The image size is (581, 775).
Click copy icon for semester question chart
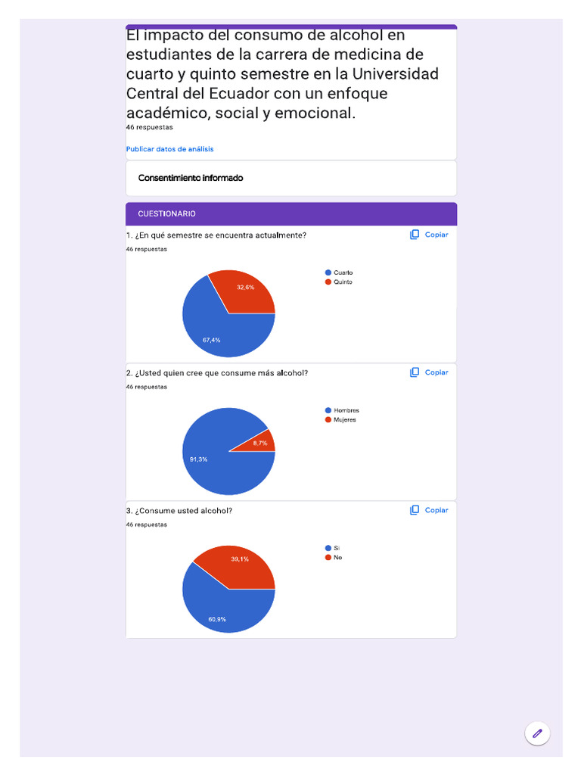click(x=415, y=235)
